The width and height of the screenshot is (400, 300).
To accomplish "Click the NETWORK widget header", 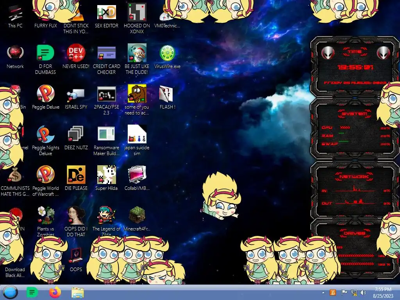I will (x=354, y=176).
